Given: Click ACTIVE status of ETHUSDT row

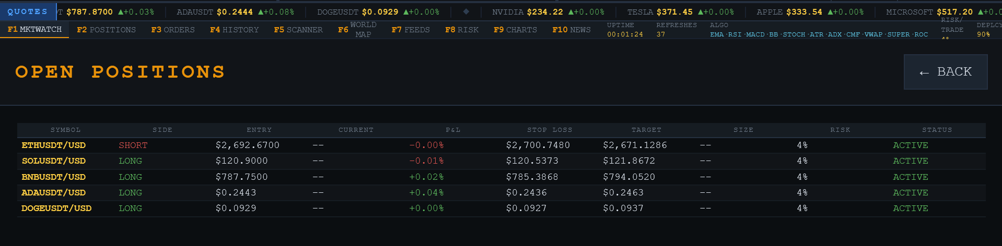Looking at the screenshot, I should point(911,145).
